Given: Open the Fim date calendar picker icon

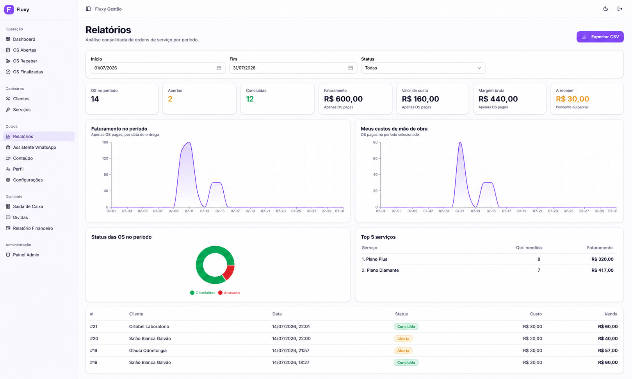Looking at the screenshot, I should coord(351,68).
